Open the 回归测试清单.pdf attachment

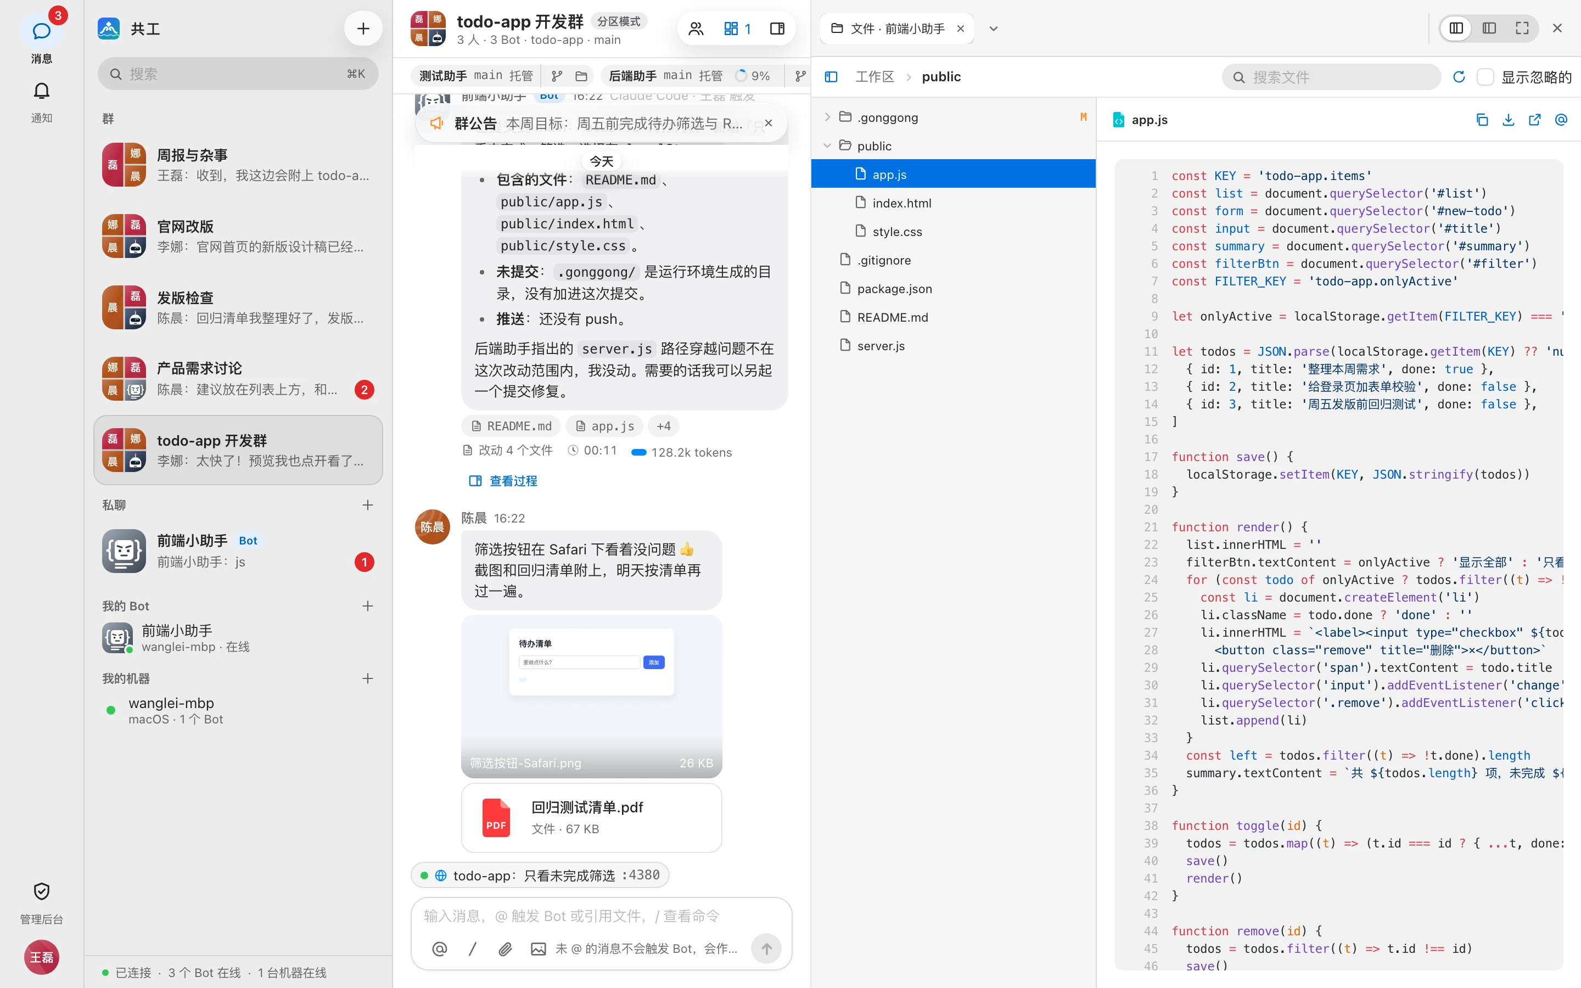click(x=591, y=817)
